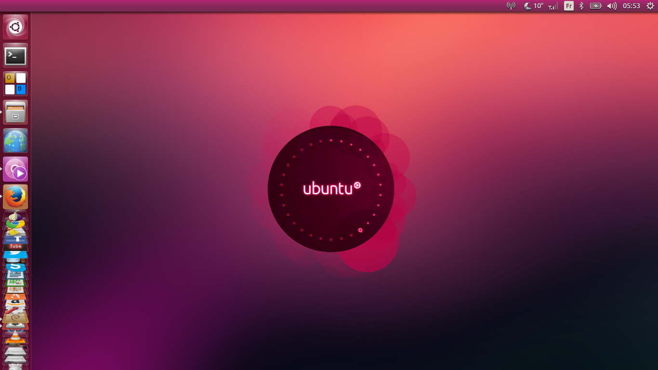The height and width of the screenshot is (370, 658).
Task: Open the Fr keyboard layout menu
Action: click(569, 6)
